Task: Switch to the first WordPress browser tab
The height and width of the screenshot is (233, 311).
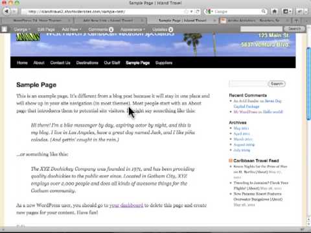Action: 37,21
